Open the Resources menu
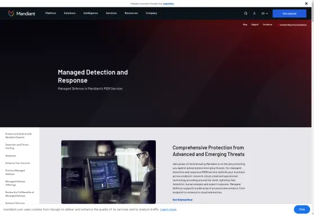This screenshot has height=215, width=314. coord(131,13)
